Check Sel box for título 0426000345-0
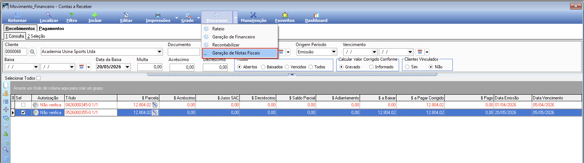This screenshot has height=163, width=584. point(23,105)
